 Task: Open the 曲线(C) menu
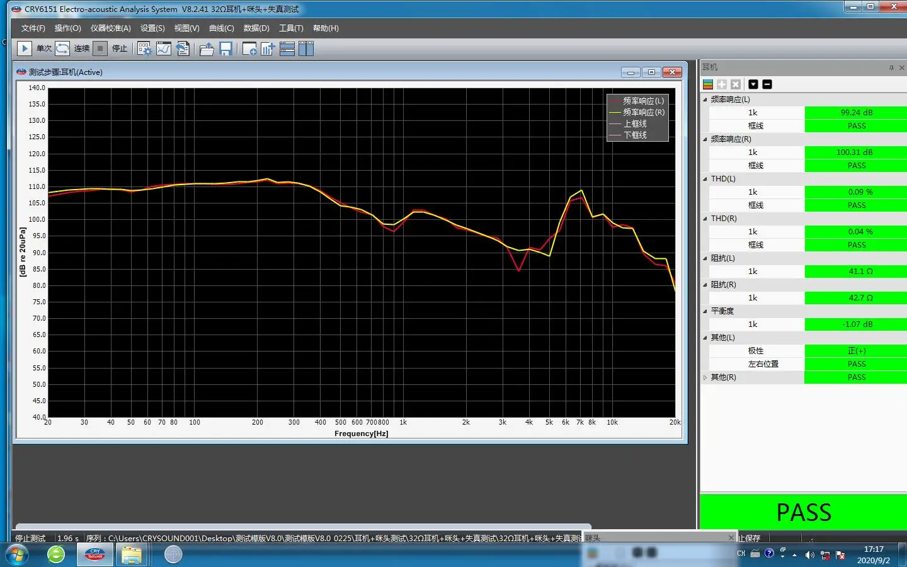221,28
